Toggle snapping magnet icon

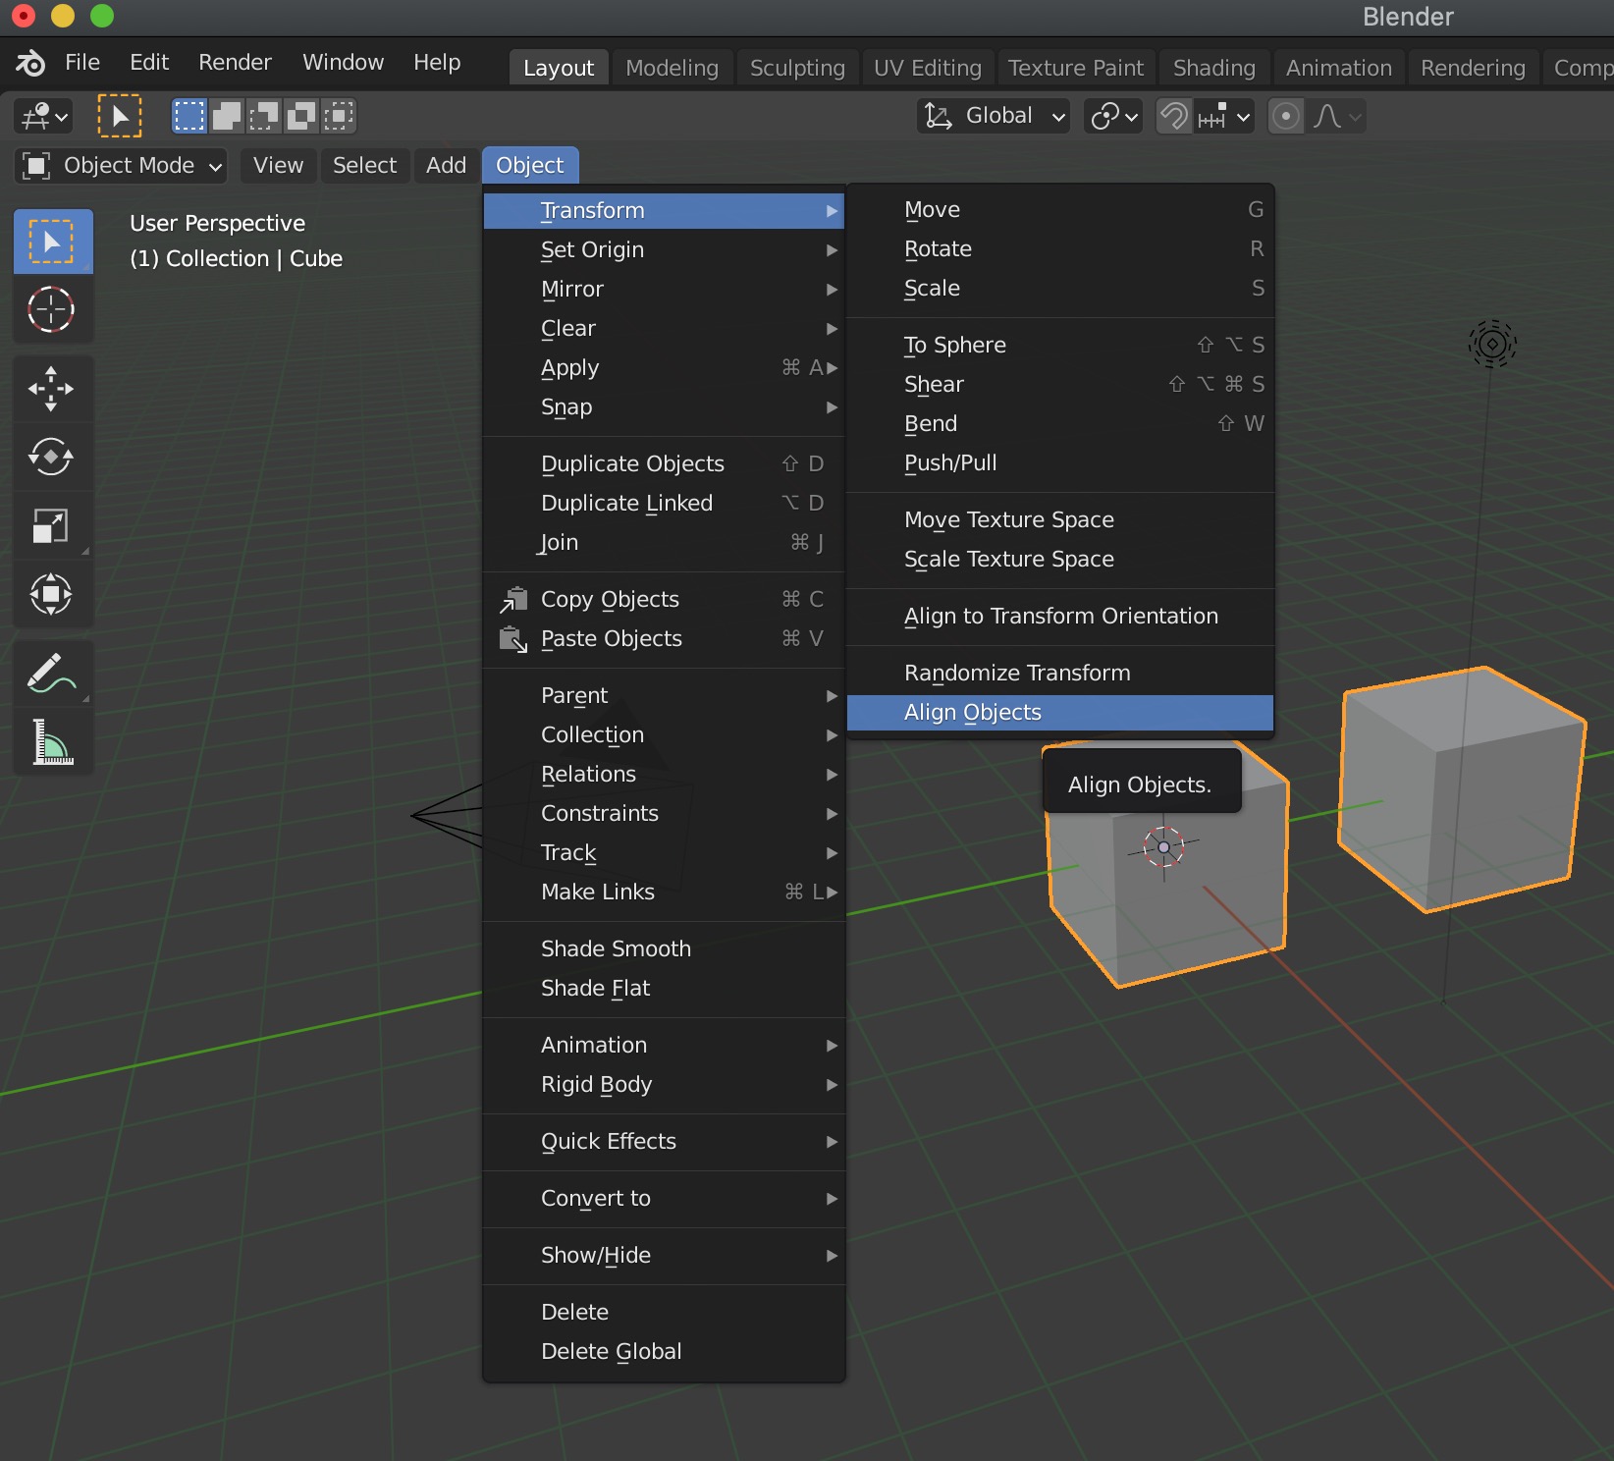point(1174,116)
